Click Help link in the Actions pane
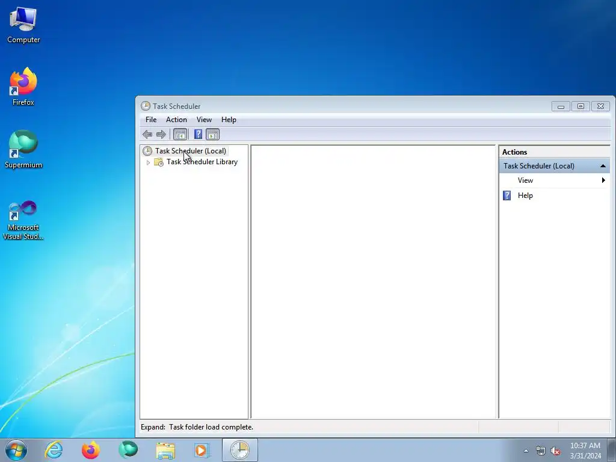 525,196
